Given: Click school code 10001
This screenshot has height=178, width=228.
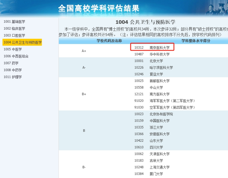Looking at the screenshot, I should pyautogui.click(x=139, y=61).
